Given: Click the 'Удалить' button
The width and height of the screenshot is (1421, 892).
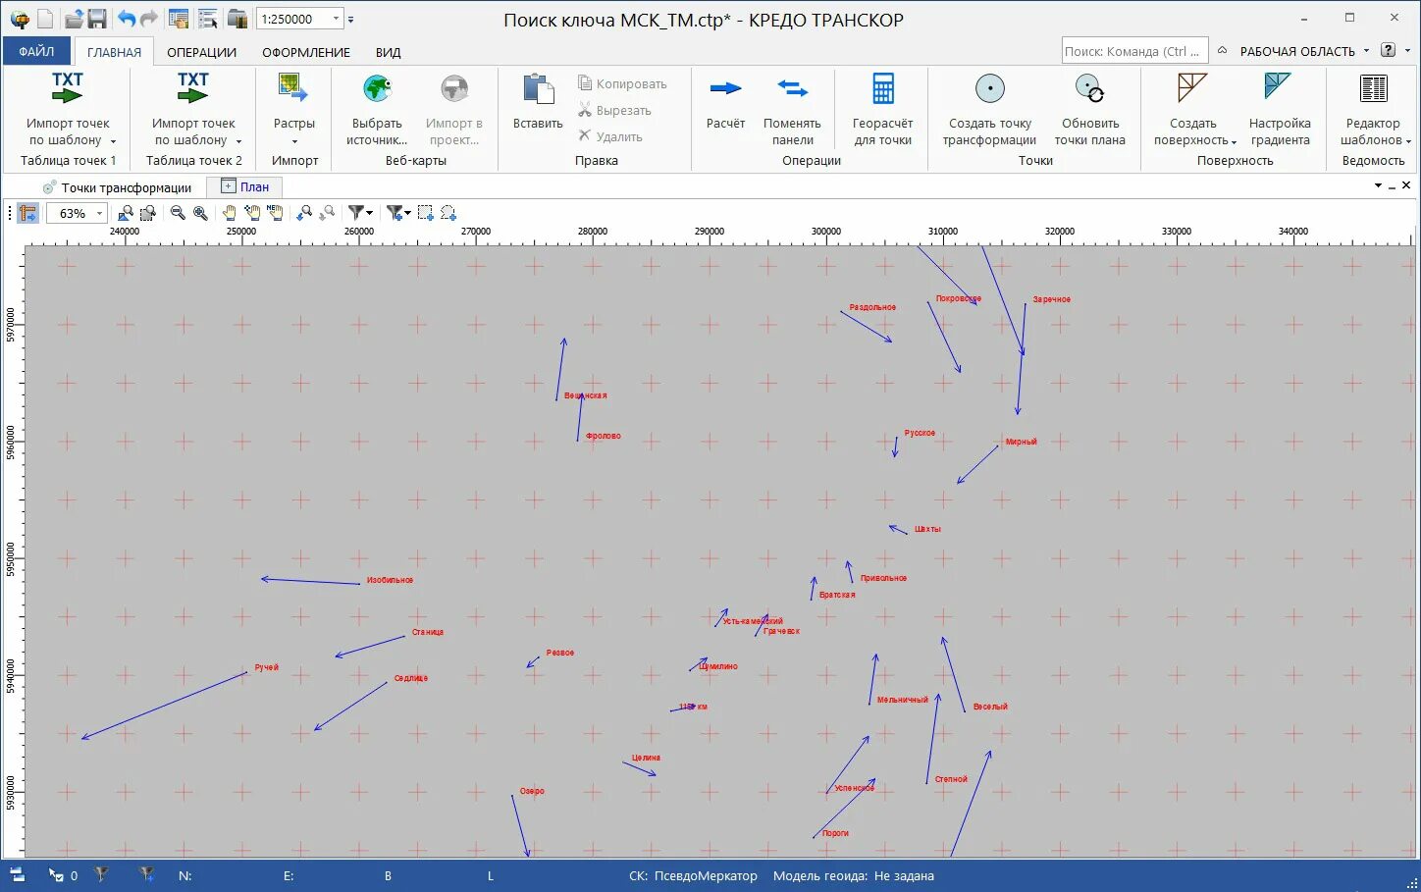Looking at the screenshot, I should click(x=609, y=136).
